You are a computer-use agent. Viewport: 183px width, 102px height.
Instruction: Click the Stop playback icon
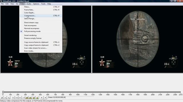click(x=2, y=98)
